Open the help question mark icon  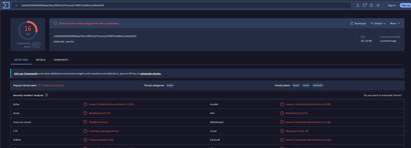click(x=371, y=5)
